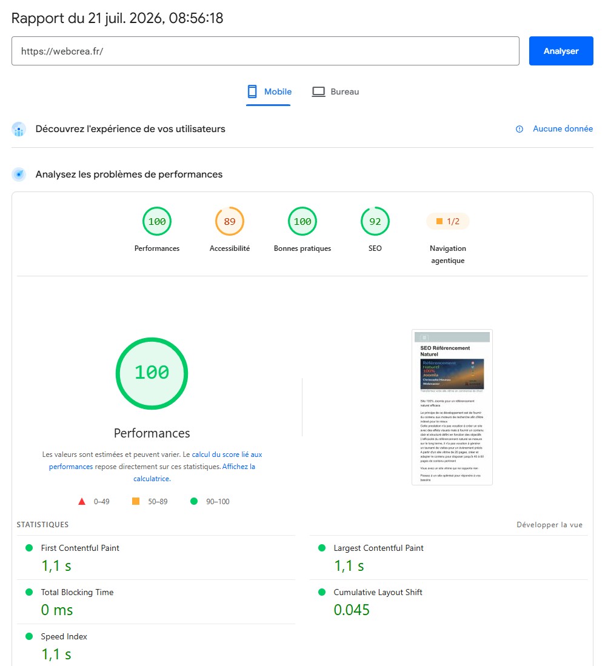
Task: Expand the Cumulative Layout Shift metric
Action: tap(449, 602)
